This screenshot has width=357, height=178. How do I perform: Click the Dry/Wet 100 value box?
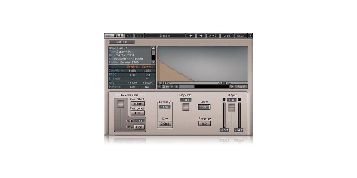tap(186, 100)
